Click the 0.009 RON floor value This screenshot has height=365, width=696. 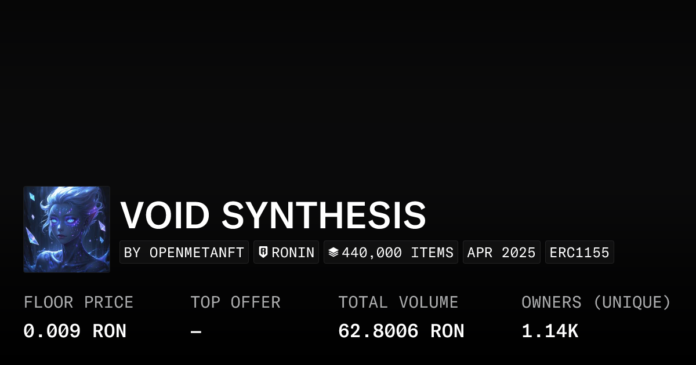pyautogui.click(x=75, y=331)
